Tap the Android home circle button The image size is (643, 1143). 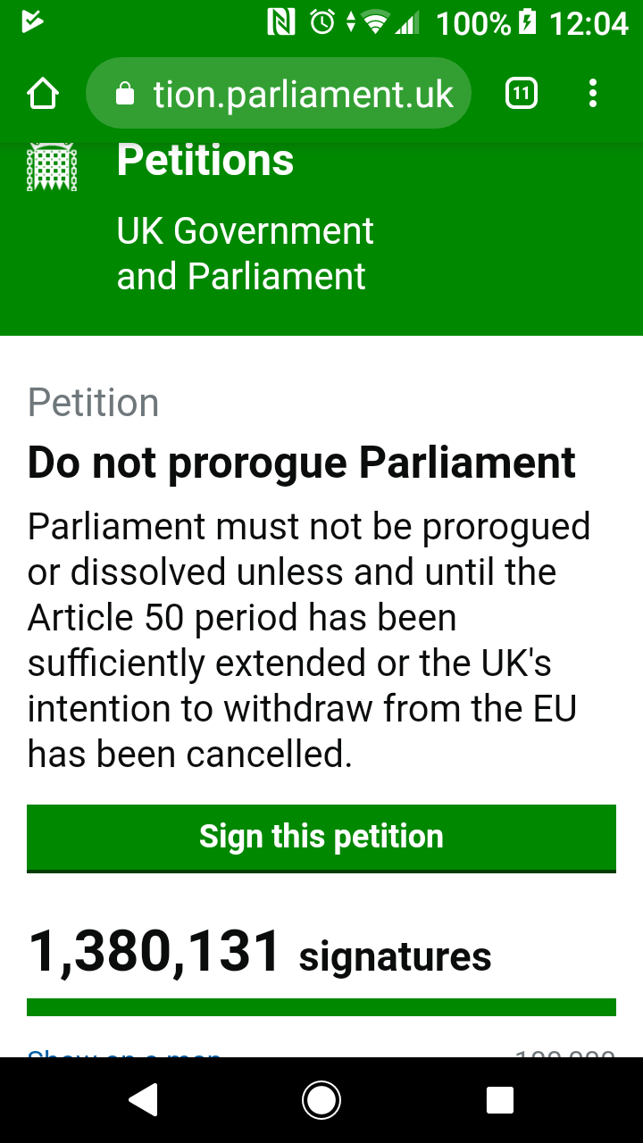321,1100
